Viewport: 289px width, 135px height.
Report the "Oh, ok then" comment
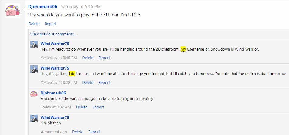[94, 132]
